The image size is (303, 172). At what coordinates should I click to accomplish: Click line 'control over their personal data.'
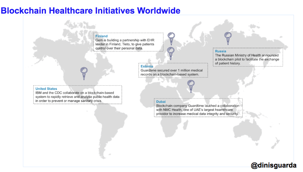click(119, 48)
